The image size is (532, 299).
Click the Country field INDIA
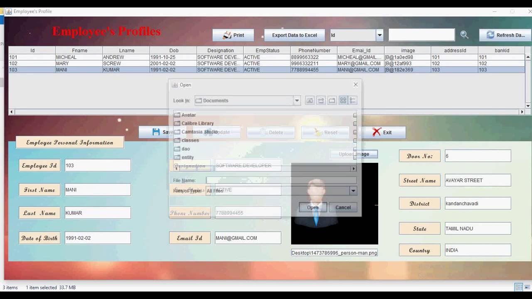click(478, 250)
